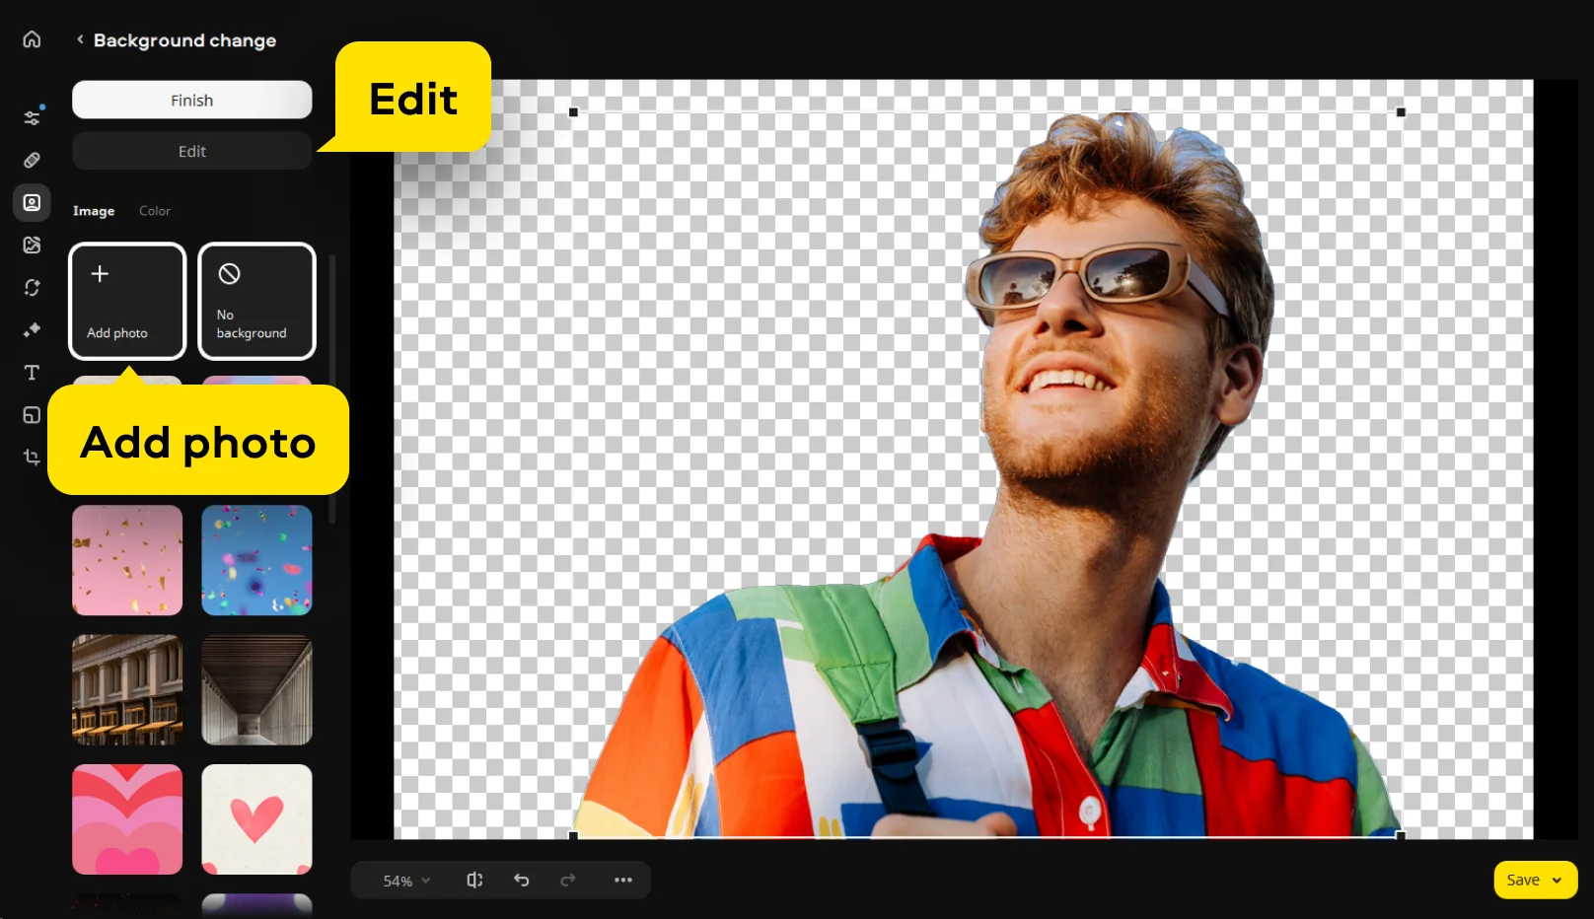Open the 54% zoom dropdown

(406, 881)
